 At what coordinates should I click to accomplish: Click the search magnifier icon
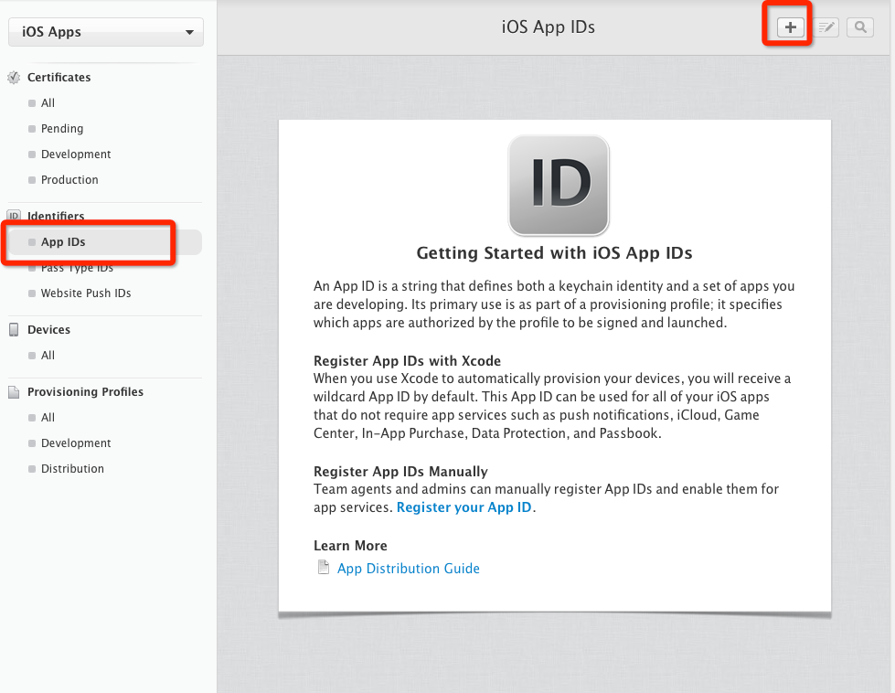pyautogui.click(x=859, y=27)
